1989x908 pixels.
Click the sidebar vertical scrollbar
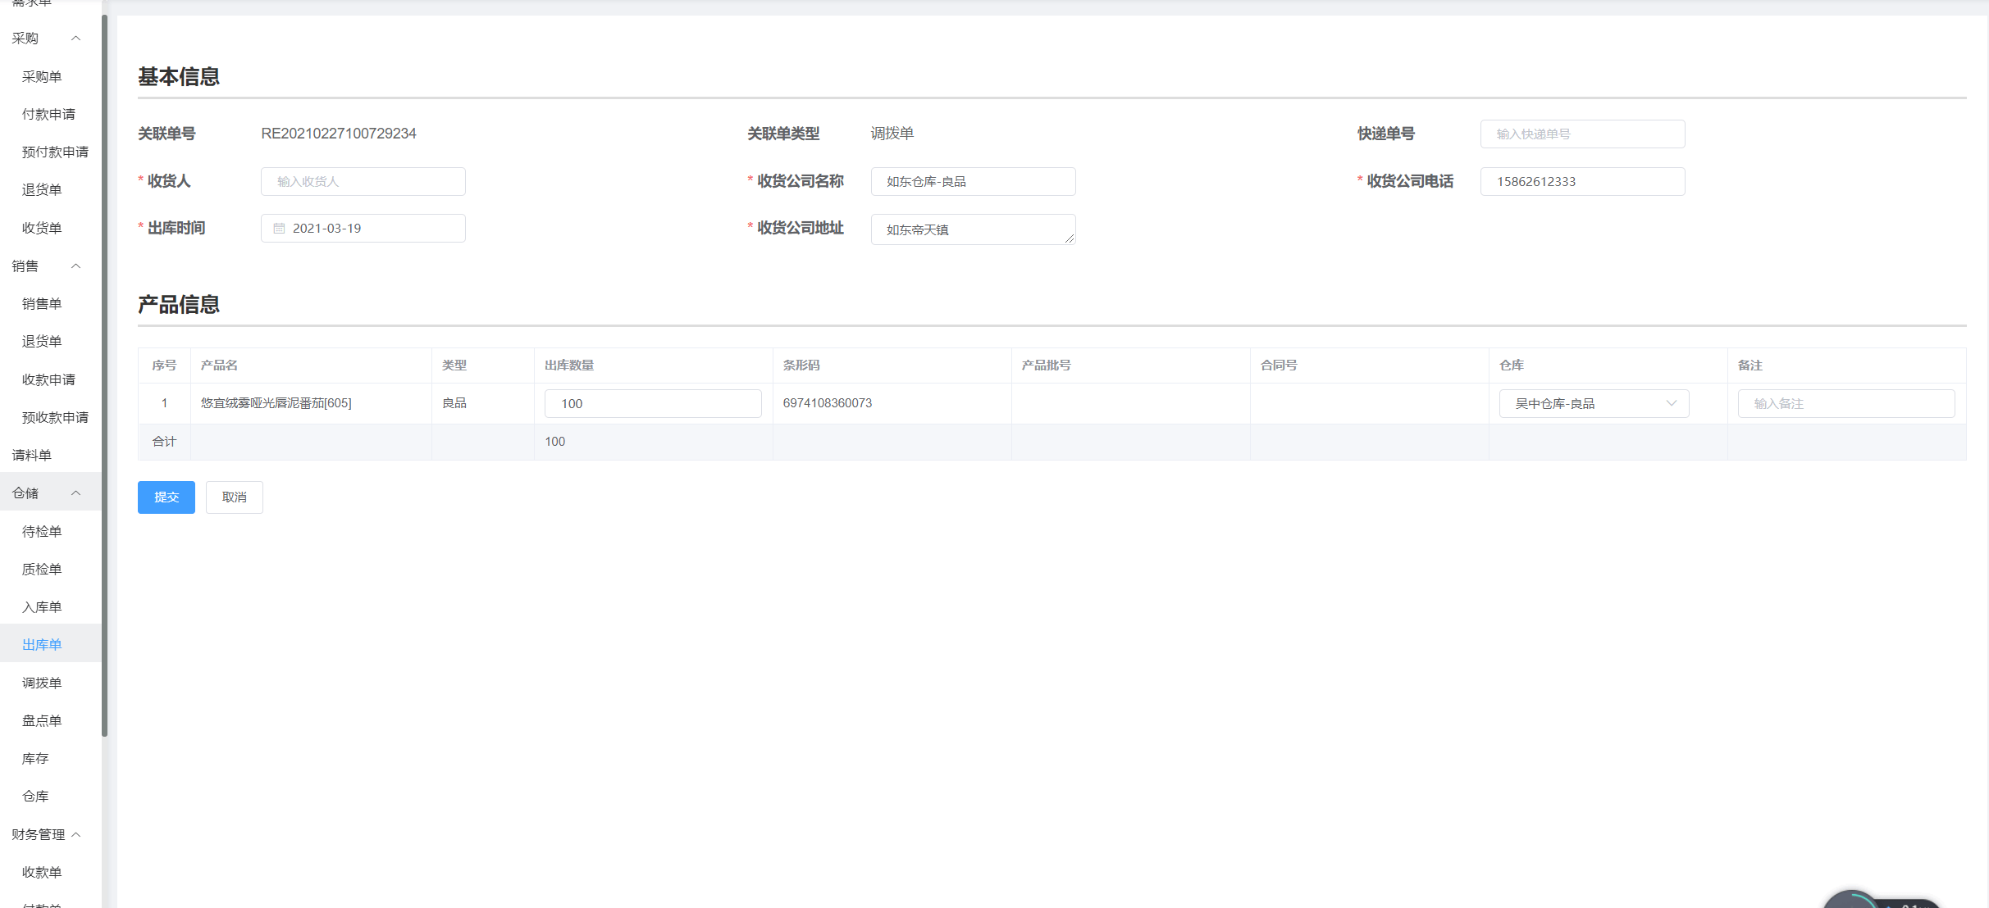(104, 377)
